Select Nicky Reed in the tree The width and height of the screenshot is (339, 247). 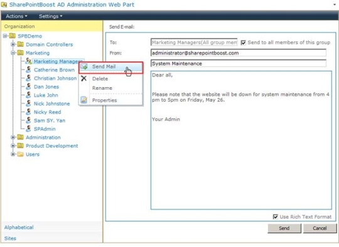tap(47, 112)
